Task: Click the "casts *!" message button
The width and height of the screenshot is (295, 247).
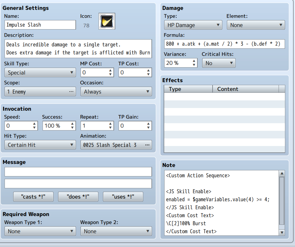Action: coord(33,197)
